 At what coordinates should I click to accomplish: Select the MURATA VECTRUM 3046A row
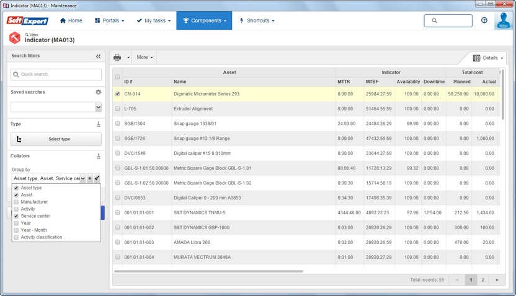(x=306, y=257)
